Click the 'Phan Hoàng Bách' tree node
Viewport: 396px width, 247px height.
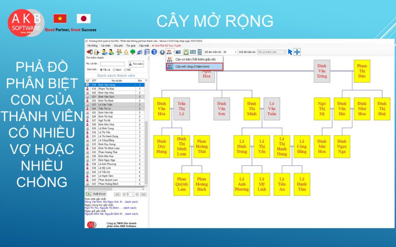202,184
